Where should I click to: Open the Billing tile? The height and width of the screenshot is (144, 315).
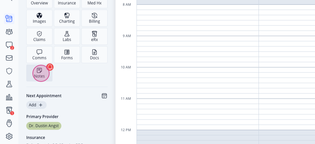pyautogui.click(x=94, y=18)
